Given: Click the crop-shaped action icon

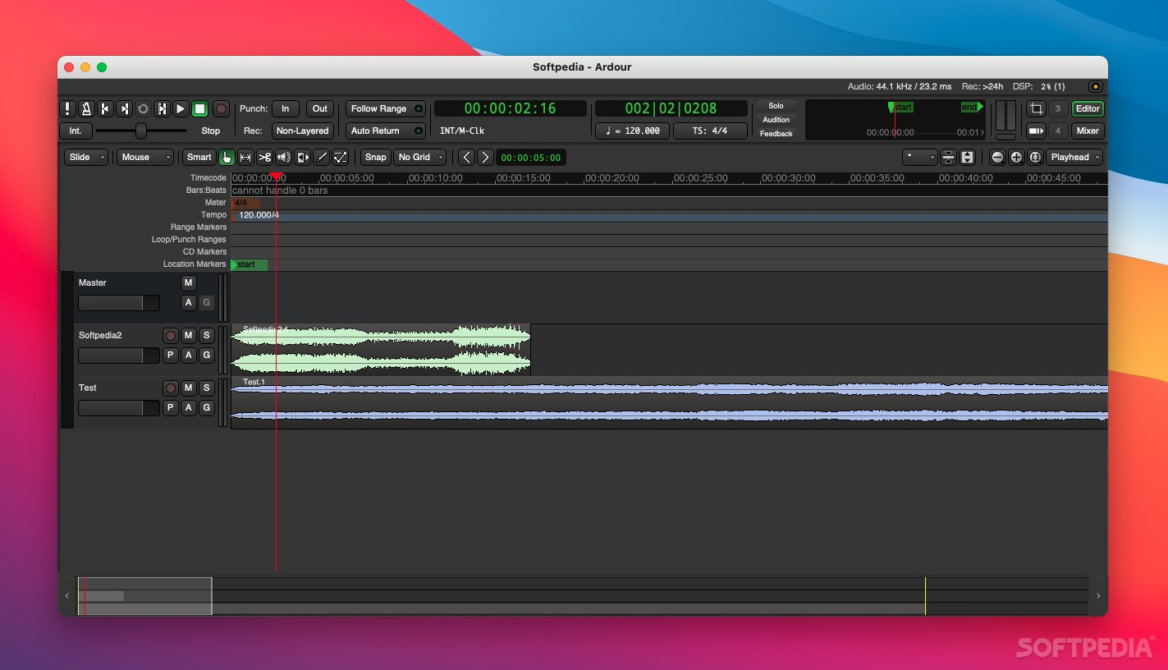Looking at the screenshot, I should 1036,108.
